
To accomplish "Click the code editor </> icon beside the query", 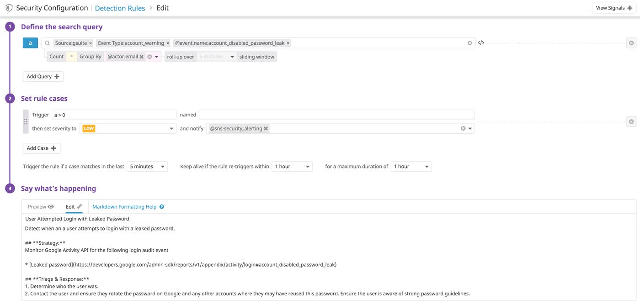I will 481,42.
